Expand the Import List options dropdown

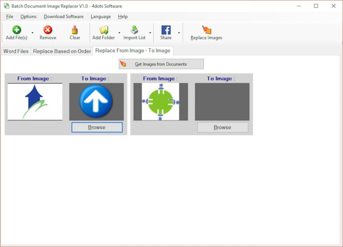point(150,33)
